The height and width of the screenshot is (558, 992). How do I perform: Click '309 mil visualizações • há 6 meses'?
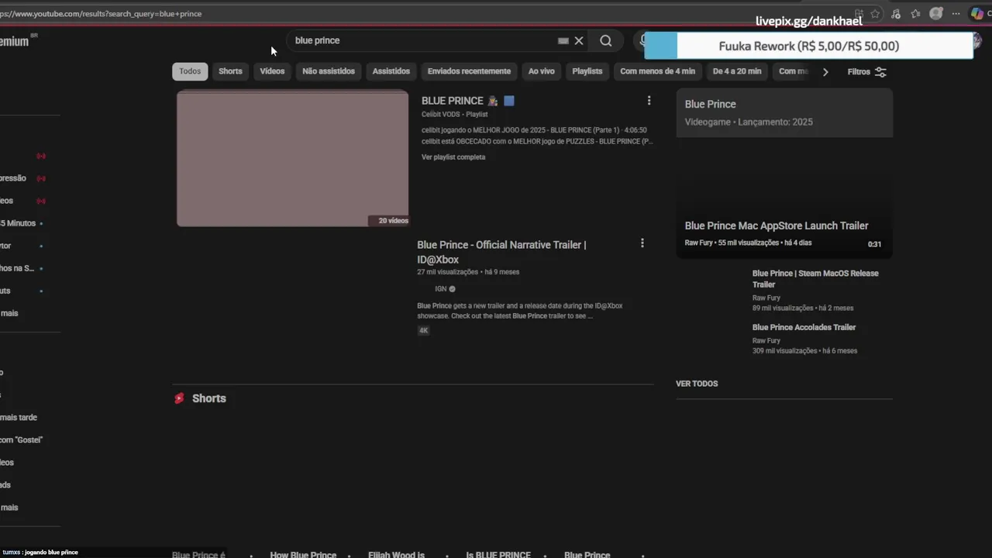point(804,351)
